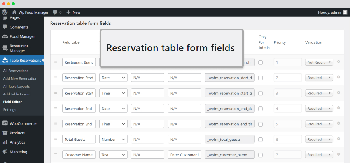
Task: Click the Products sidebar icon
Action: 5,133
